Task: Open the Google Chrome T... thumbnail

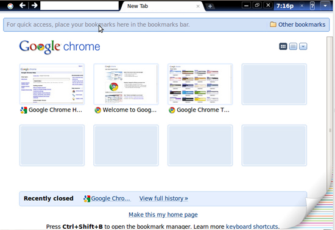Action: point(200,84)
